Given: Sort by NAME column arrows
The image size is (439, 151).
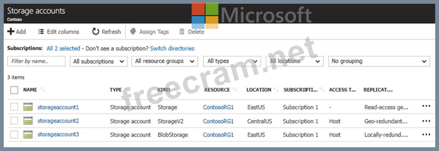Looking at the screenshot, I should point(43,90).
